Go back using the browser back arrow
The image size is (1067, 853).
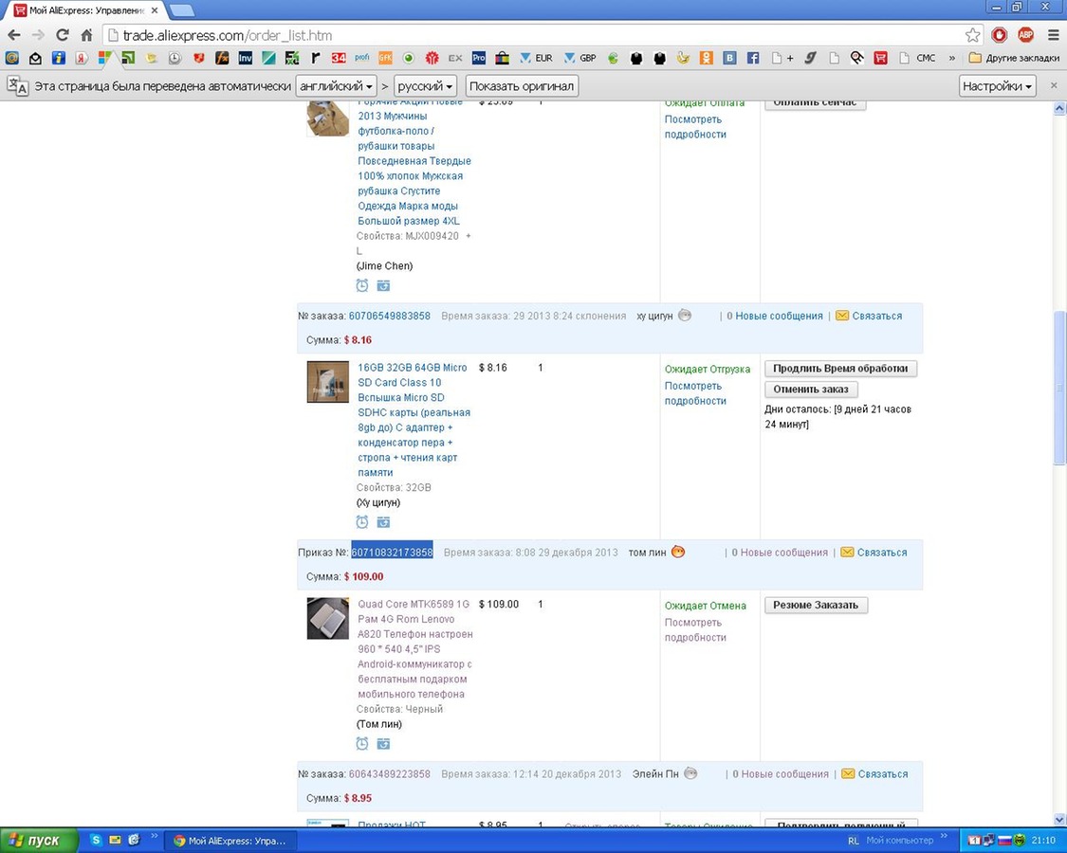pyautogui.click(x=14, y=35)
